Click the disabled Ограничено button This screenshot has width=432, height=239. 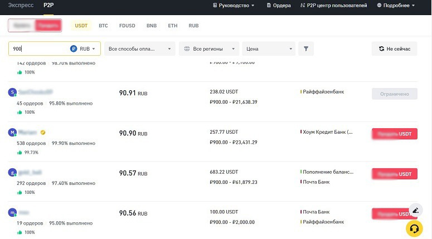(x=395, y=94)
